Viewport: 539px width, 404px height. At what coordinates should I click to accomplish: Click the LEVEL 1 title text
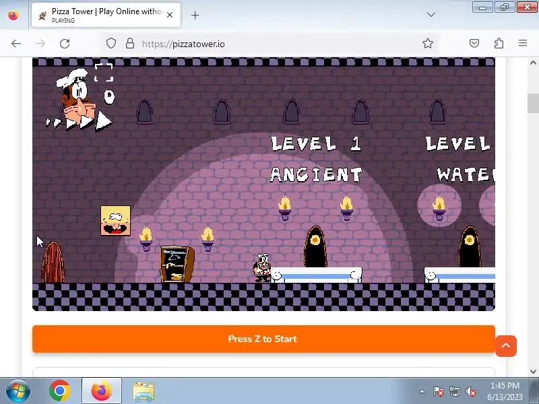(316, 143)
